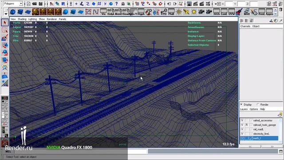Toggle R reference box of railroad_tools_garage layer
This screenshot has width=284, height=160.
[x=247, y=125]
